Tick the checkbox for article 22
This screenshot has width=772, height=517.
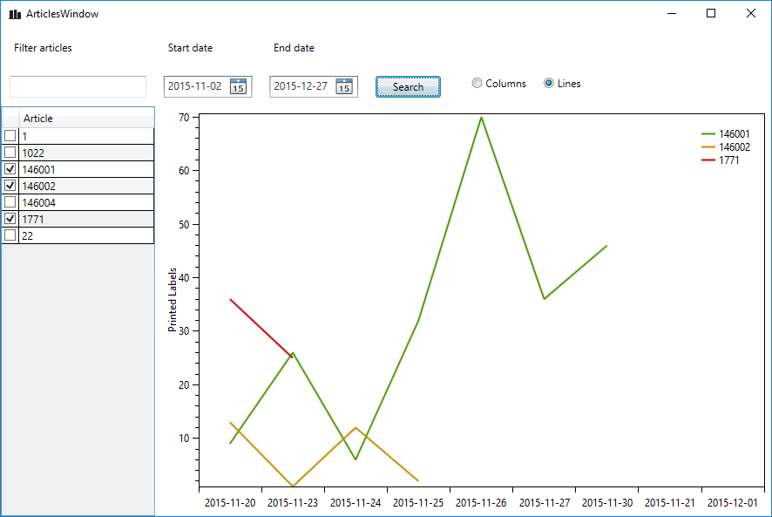point(10,235)
